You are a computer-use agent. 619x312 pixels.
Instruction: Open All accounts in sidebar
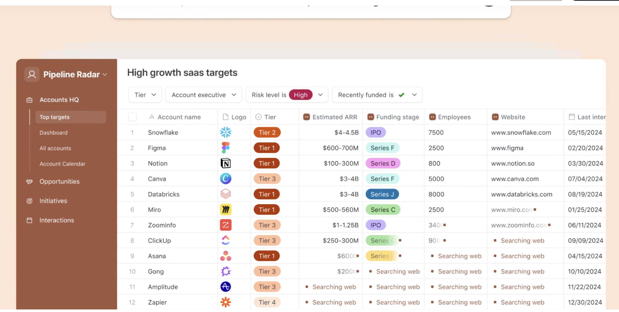55,148
